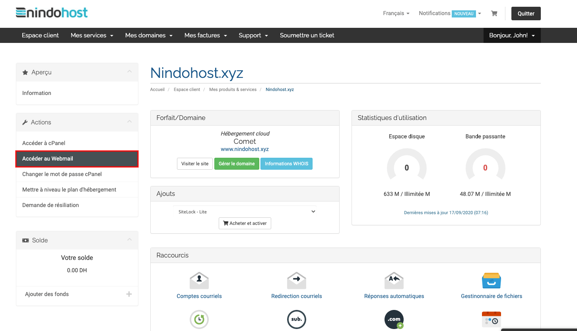The height and width of the screenshot is (331, 577).
Task: Click the wrench icon beside Actions
Action: click(25, 122)
